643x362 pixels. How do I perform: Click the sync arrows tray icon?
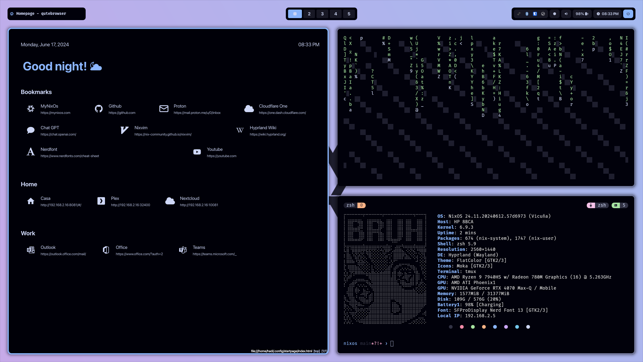519,14
